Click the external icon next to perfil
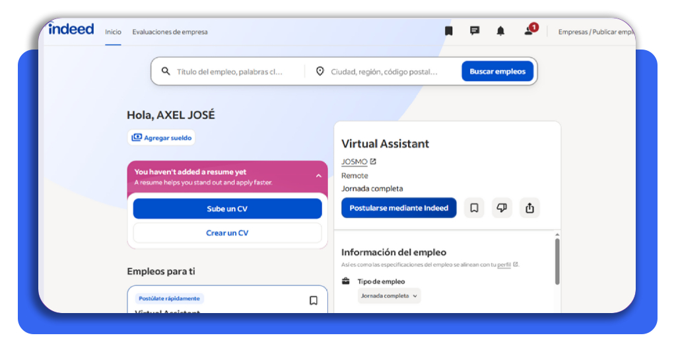The height and width of the screenshot is (354, 676). [x=515, y=264]
